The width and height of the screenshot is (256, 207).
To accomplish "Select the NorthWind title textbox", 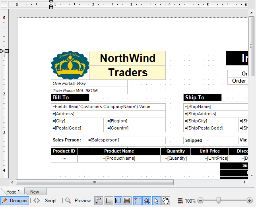I will [x=128, y=58].
